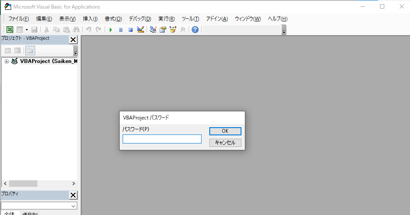Click OK in password dialog

(225, 131)
